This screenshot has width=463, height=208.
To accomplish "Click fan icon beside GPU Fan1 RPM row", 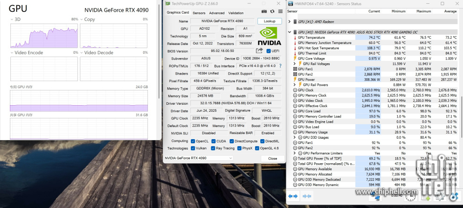I will click(x=295, y=69).
